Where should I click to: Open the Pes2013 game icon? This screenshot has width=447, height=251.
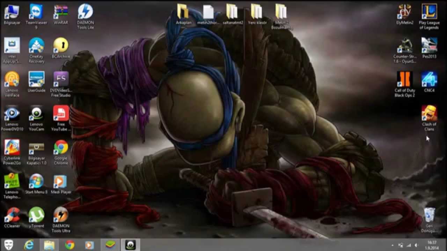429,48
